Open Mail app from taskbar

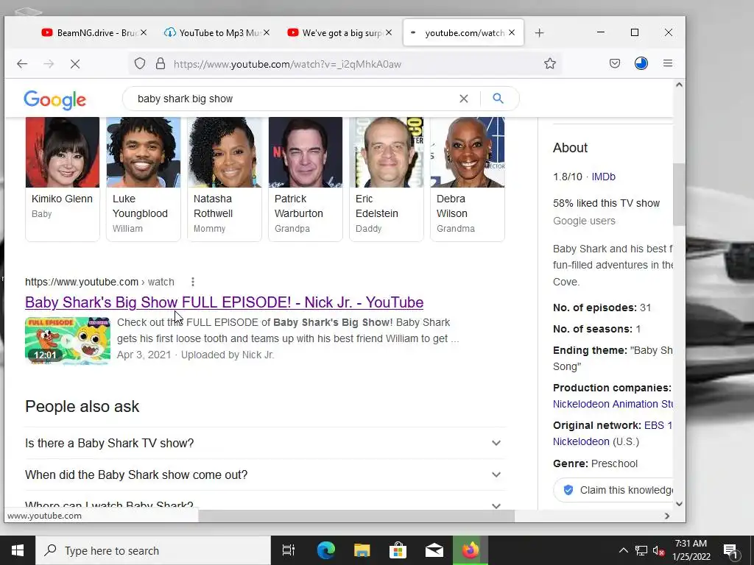(434, 550)
